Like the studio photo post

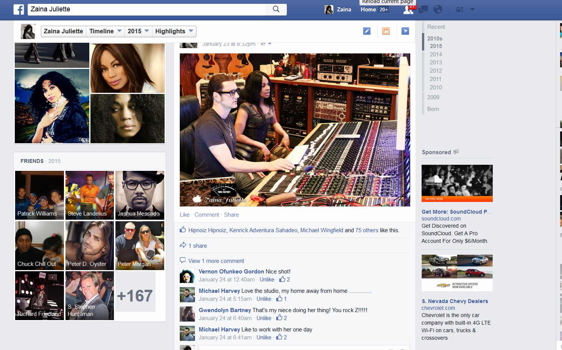tap(185, 215)
